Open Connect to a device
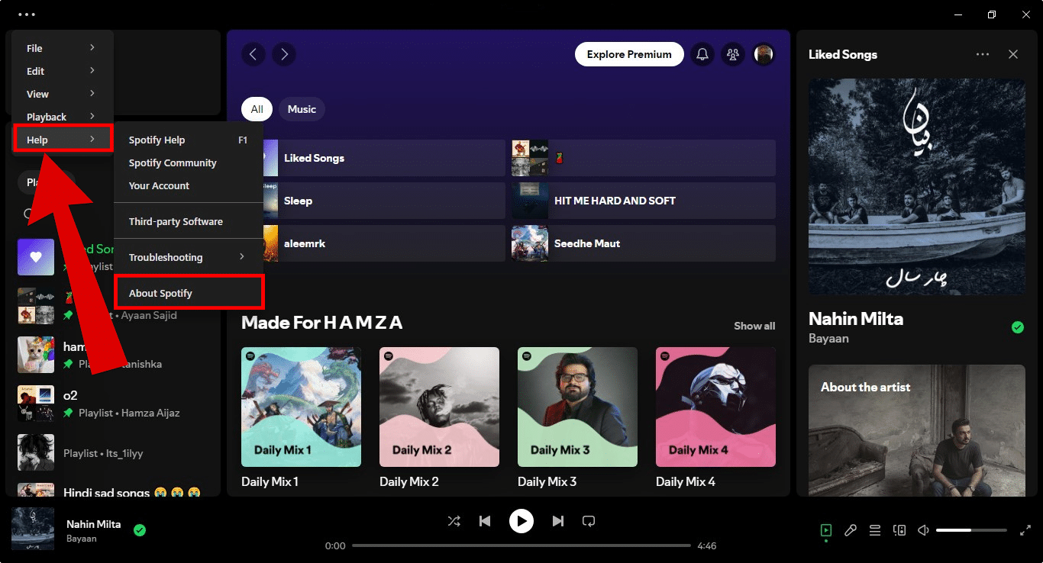 (x=899, y=530)
